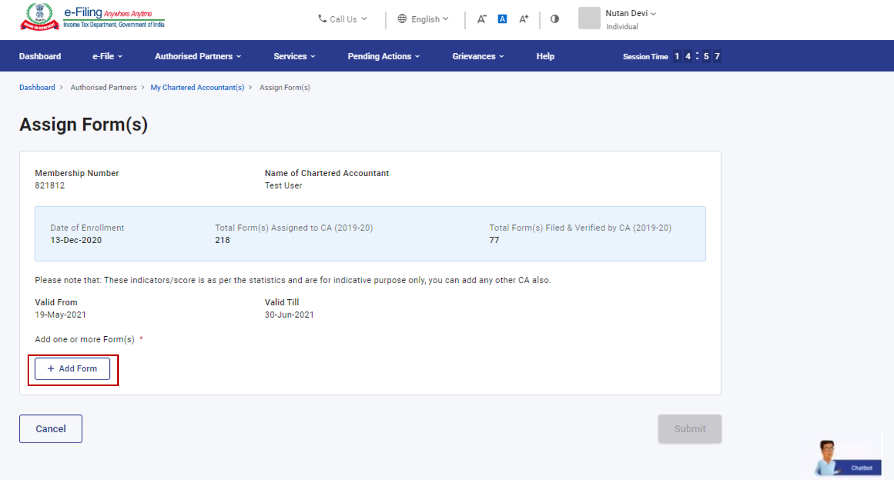Click the Add Form button
894x480 pixels.
pyautogui.click(x=72, y=368)
